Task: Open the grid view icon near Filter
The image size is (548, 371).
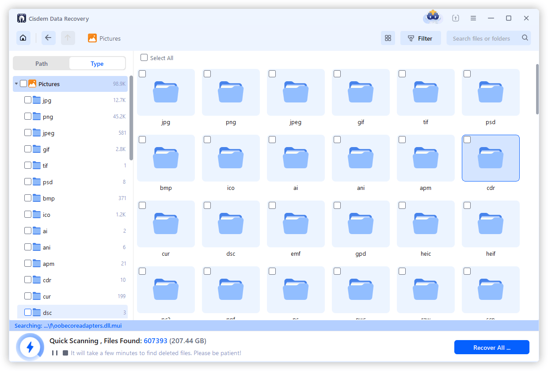Action: point(388,38)
